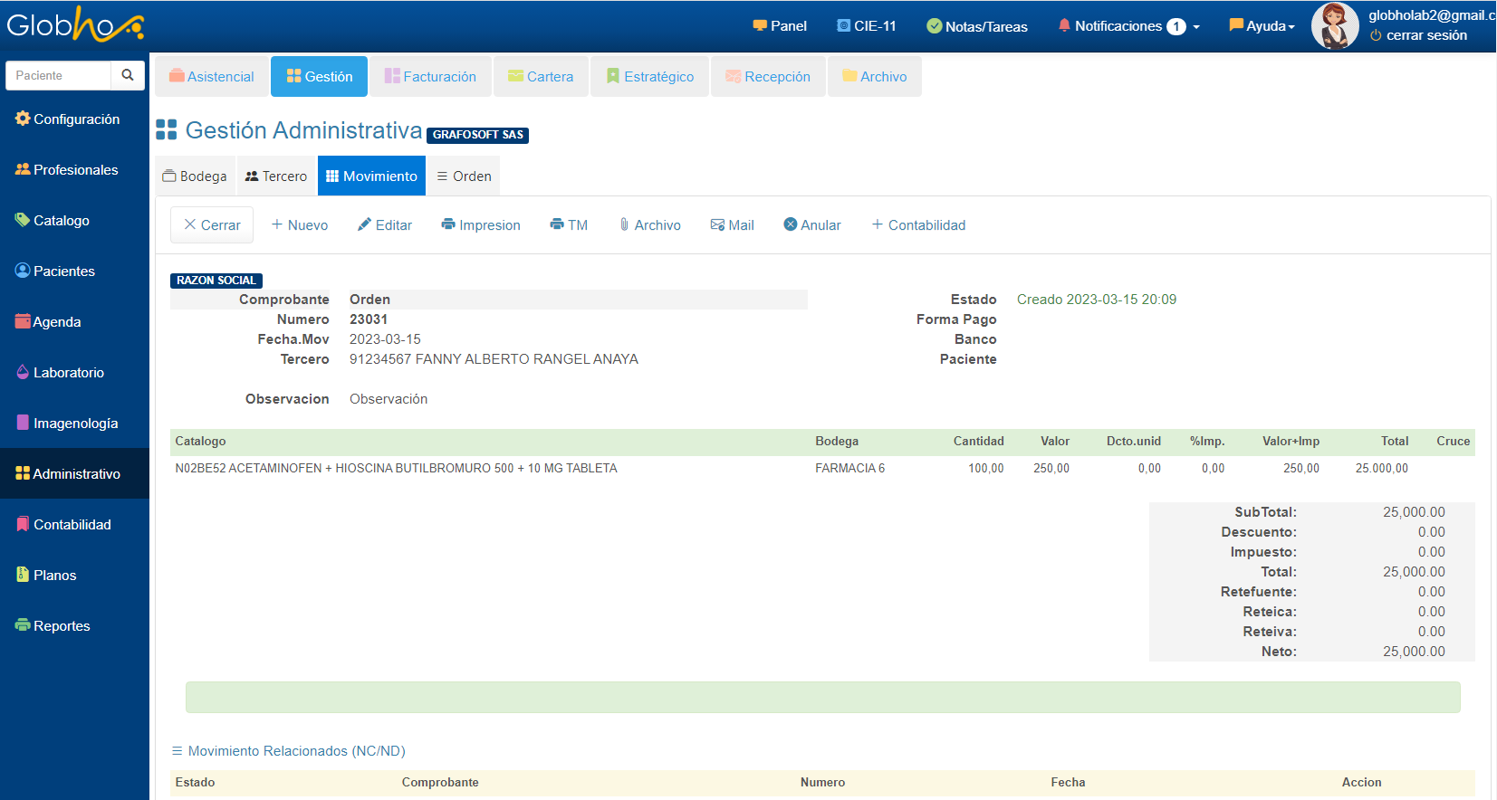Switch to the Facturación tab

pos(430,77)
